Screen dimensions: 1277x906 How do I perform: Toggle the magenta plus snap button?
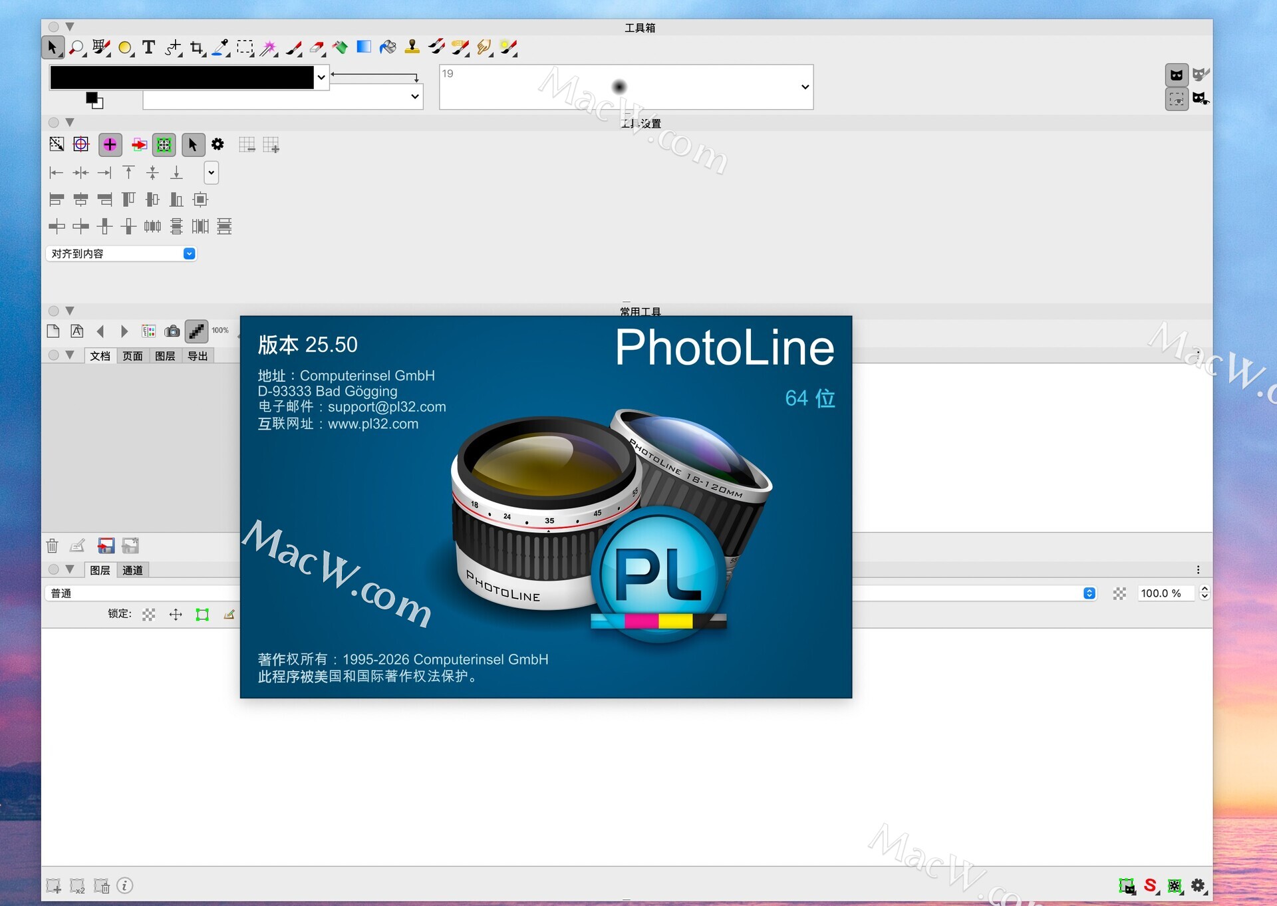point(110,144)
